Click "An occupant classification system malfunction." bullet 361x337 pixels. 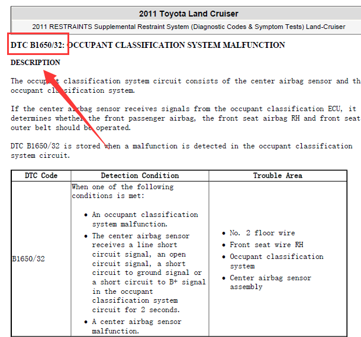point(145,219)
